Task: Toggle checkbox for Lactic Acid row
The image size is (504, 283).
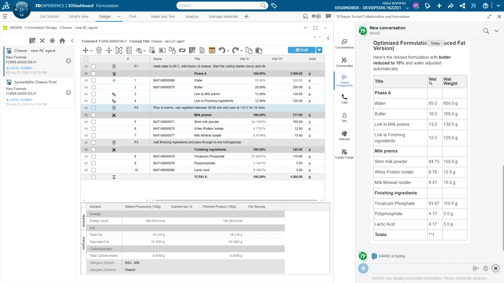Action: (x=93, y=170)
